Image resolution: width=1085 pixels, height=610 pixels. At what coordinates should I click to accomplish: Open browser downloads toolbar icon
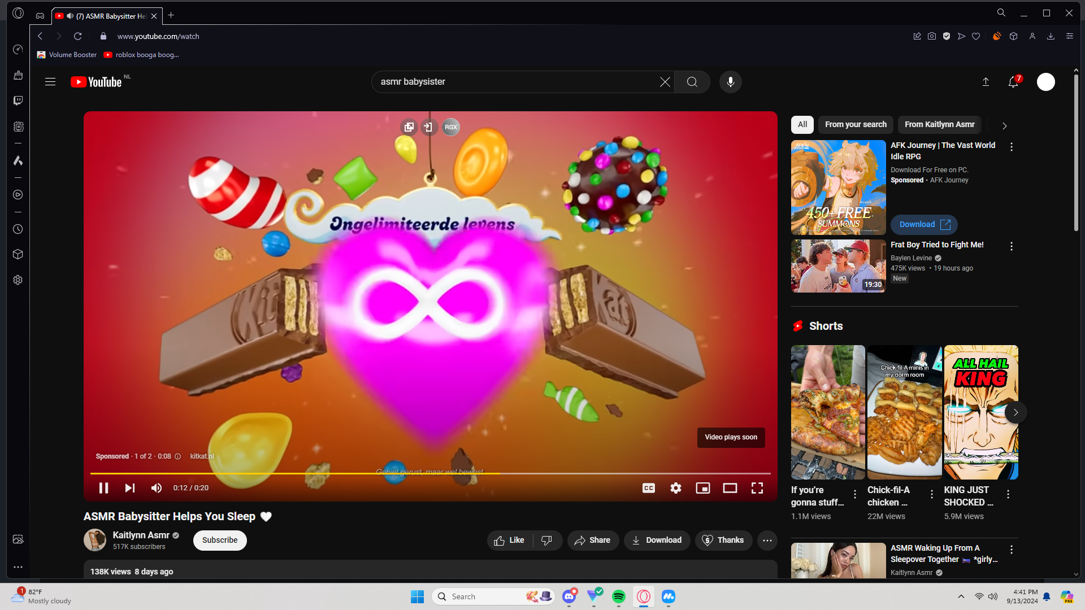[x=1051, y=36]
